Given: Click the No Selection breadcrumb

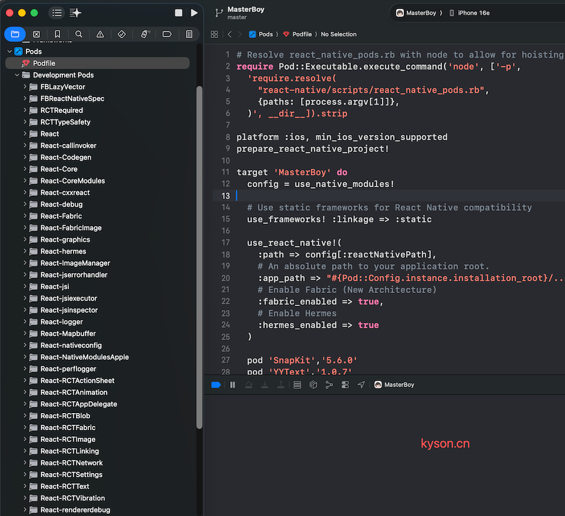Looking at the screenshot, I should tap(338, 34).
